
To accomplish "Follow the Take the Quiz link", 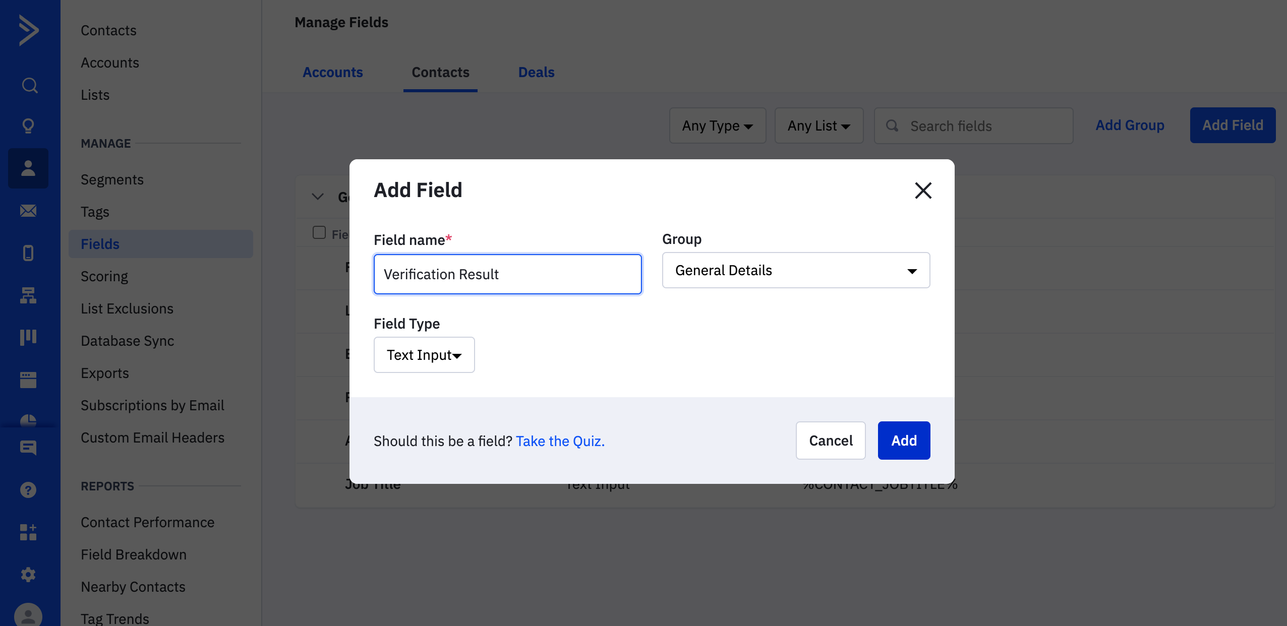I will point(560,441).
